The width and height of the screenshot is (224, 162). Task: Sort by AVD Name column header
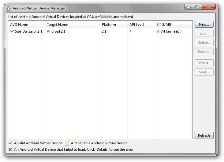point(26,25)
